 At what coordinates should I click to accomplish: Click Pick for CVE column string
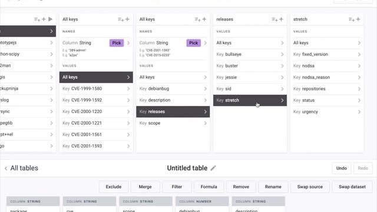pos(194,43)
